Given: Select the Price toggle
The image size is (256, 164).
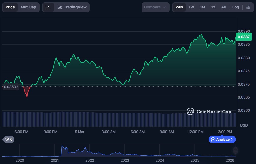Looking at the screenshot, I should pos(10,7).
